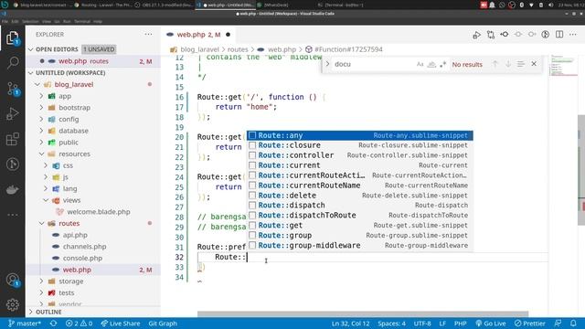The width and height of the screenshot is (585, 329).
Task: Open the Run and Debug view
Action: click(x=12, y=113)
